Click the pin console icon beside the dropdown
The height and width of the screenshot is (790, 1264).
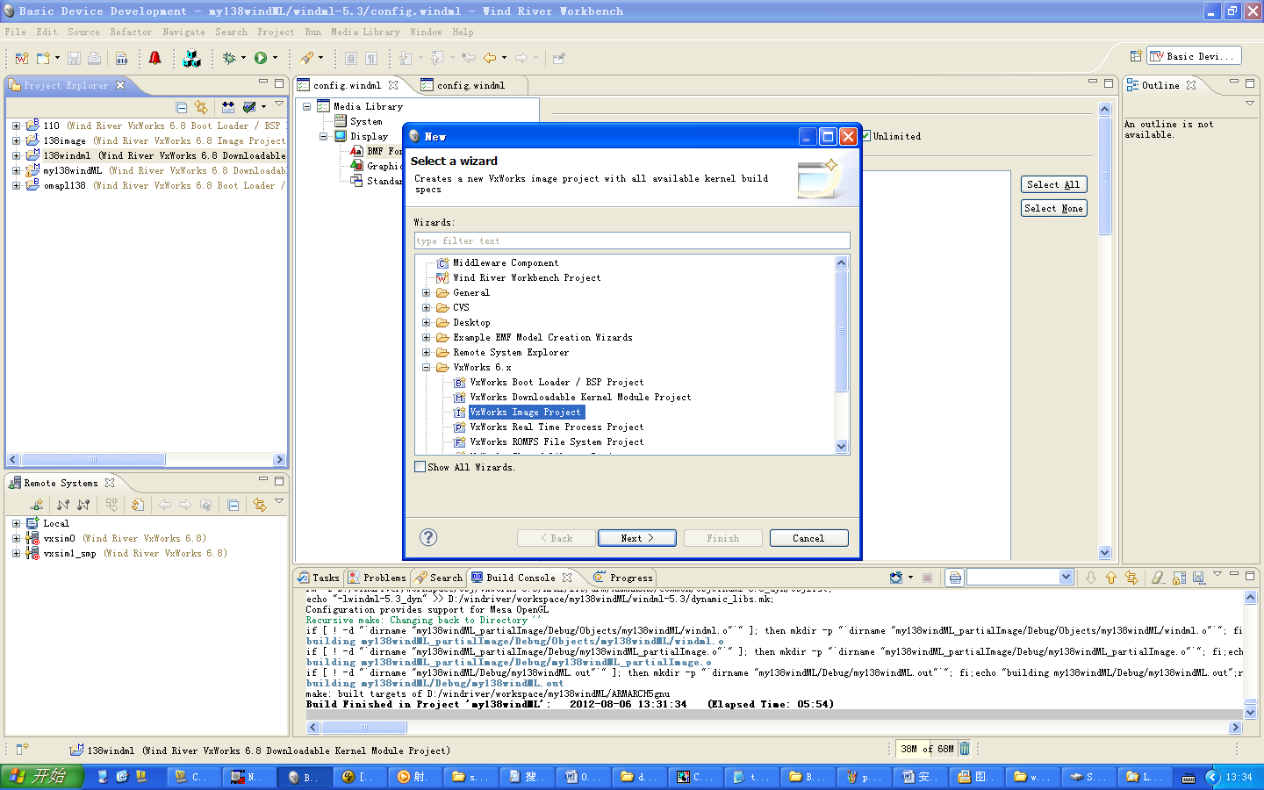click(955, 578)
